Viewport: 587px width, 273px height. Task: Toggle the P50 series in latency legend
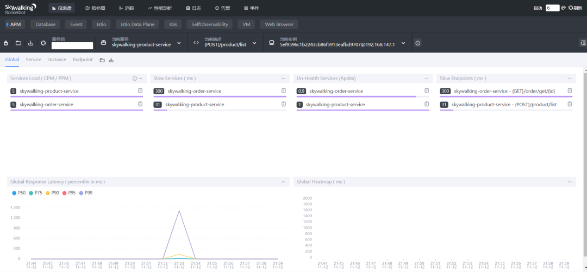coord(18,193)
